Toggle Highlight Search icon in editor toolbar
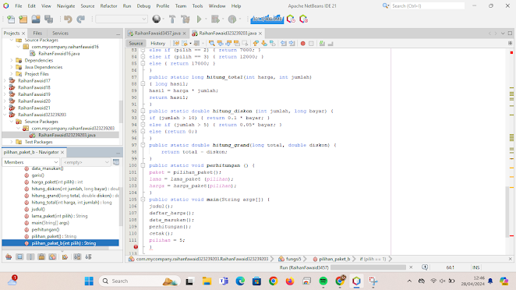 click(237, 44)
